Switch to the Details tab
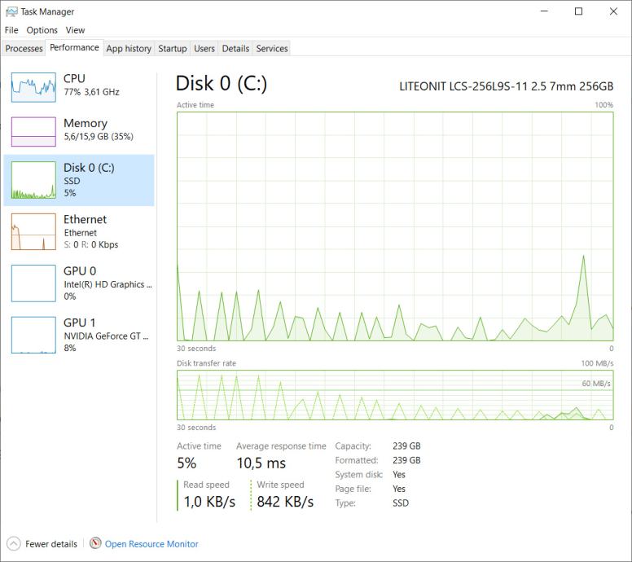 pos(235,48)
